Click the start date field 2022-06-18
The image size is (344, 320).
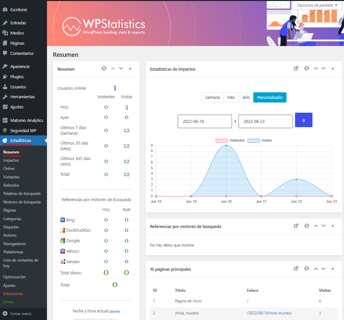coord(205,121)
